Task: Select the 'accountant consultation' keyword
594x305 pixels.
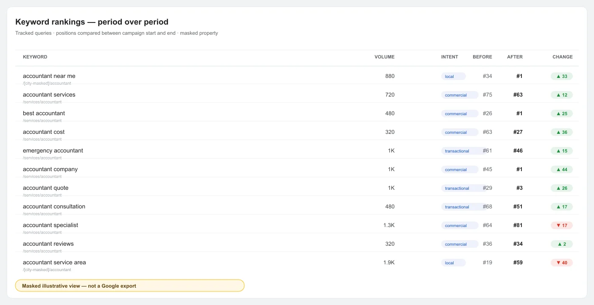Action: tap(54, 207)
